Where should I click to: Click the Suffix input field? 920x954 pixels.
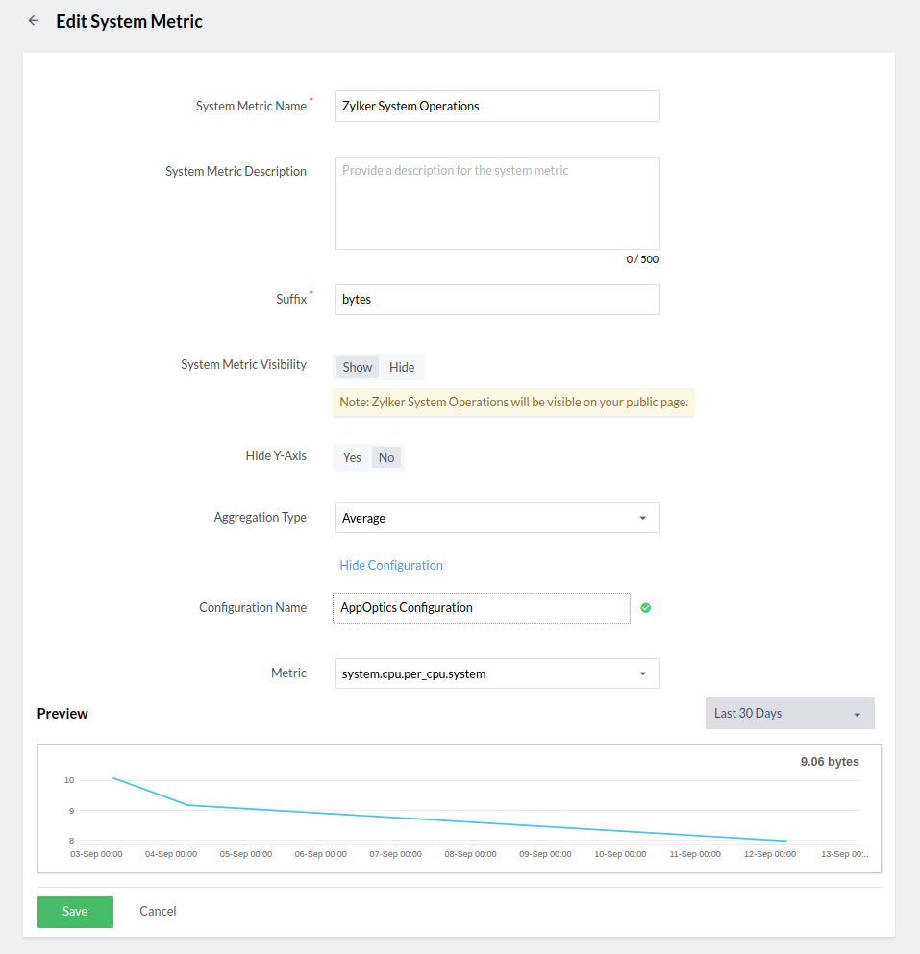[496, 300]
